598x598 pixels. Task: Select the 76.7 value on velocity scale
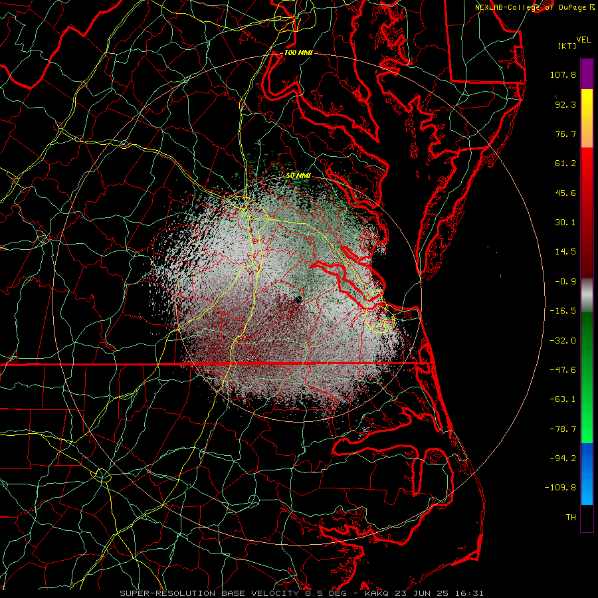[565, 134]
